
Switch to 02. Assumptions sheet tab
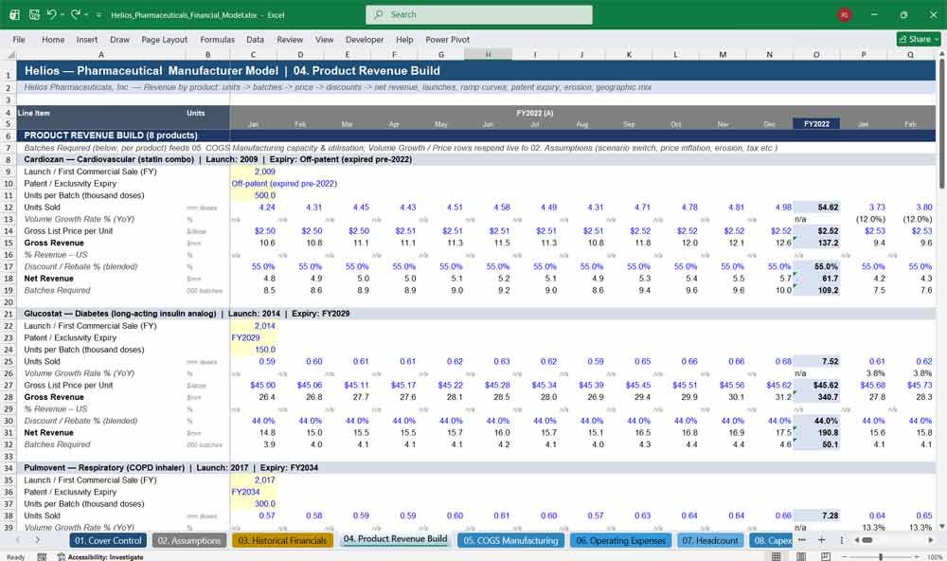[189, 540]
